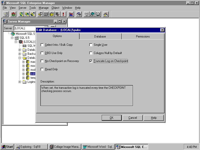Click the Register Server toolbar icon
Image resolution: width=200 pixels, height=150 pixels.
click(5, 14)
